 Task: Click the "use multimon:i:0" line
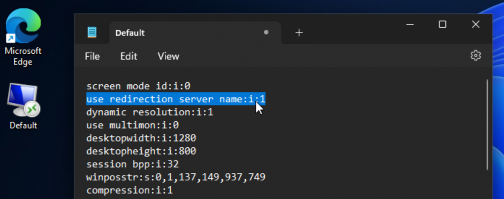click(132, 125)
